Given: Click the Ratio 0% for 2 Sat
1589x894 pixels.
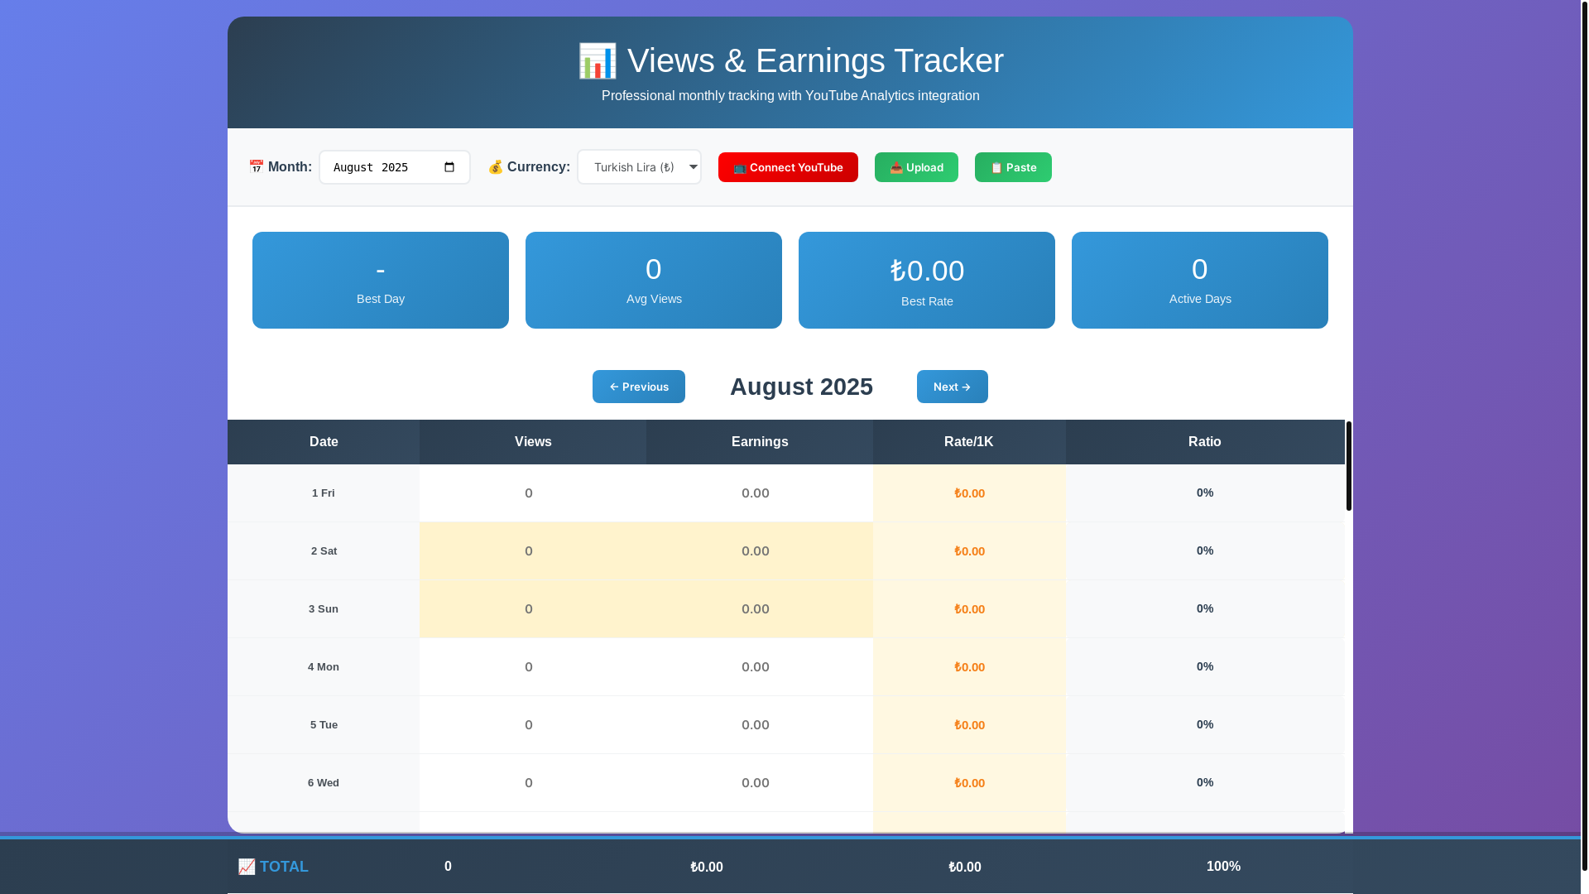Looking at the screenshot, I should click(1205, 550).
